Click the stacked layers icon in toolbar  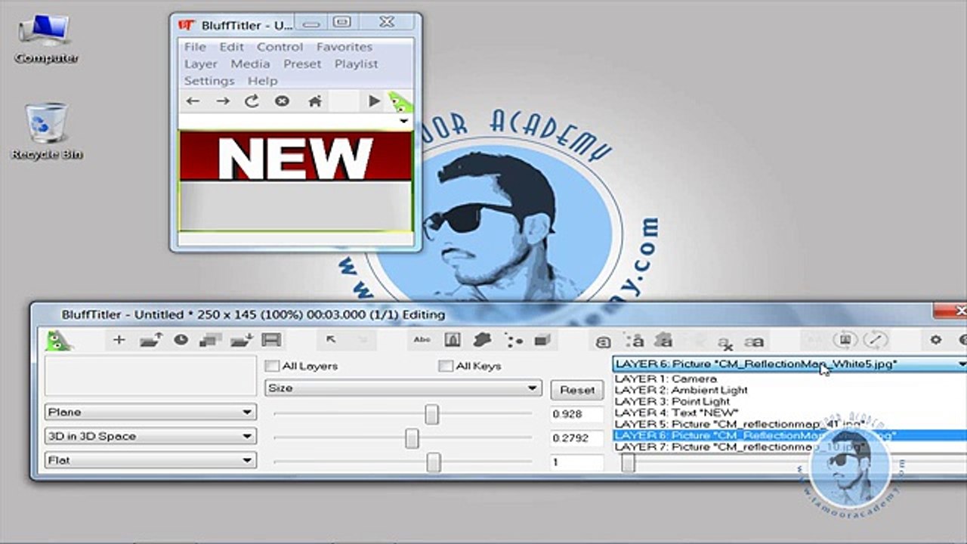tap(210, 341)
